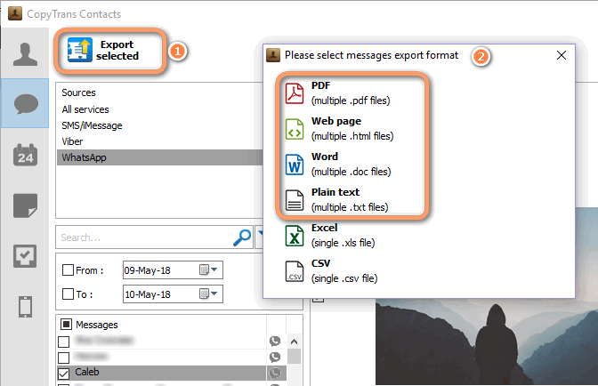Open the From date calendar dropdown
Image resolution: width=598 pixels, height=386 pixels.
tap(208, 269)
